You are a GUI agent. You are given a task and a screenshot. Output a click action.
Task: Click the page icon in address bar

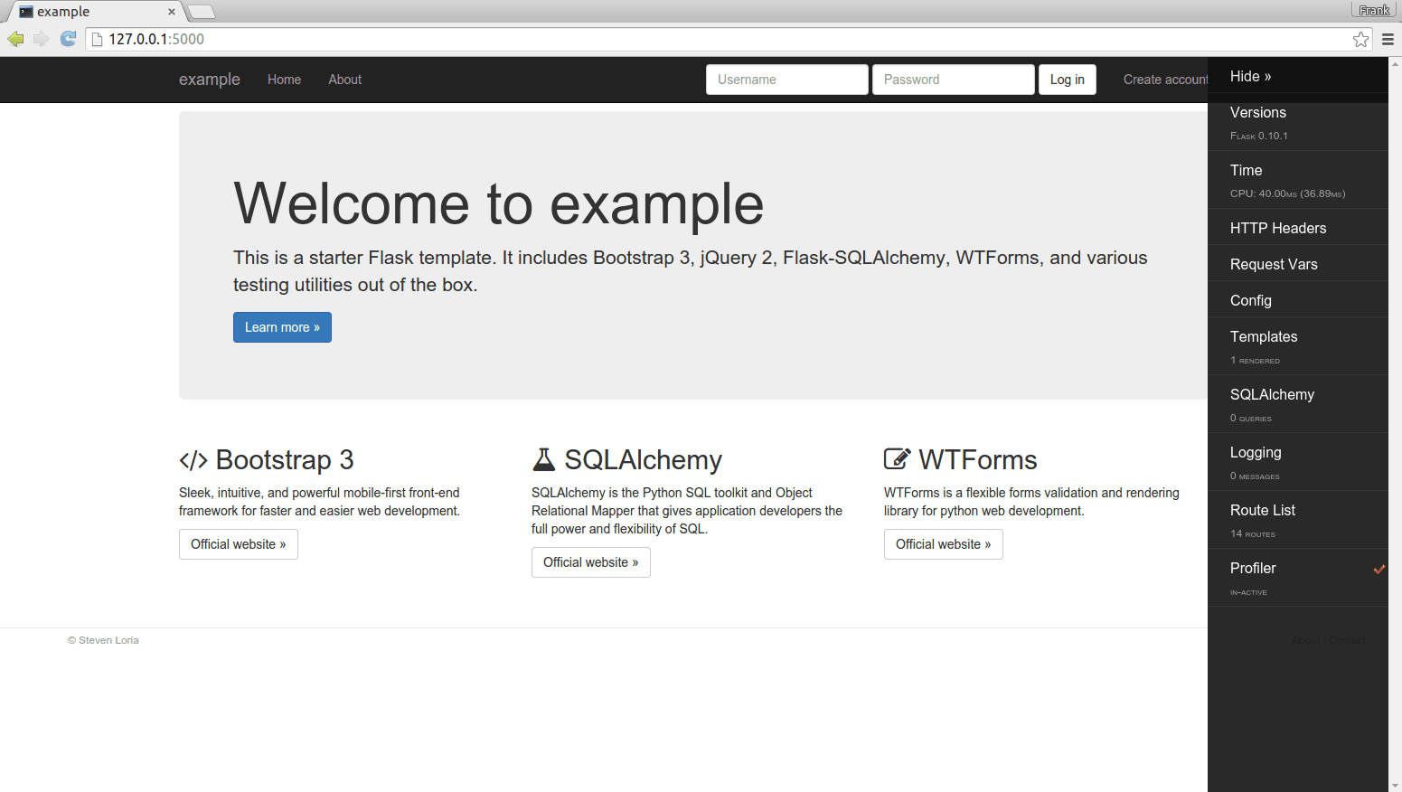[98, 39]
